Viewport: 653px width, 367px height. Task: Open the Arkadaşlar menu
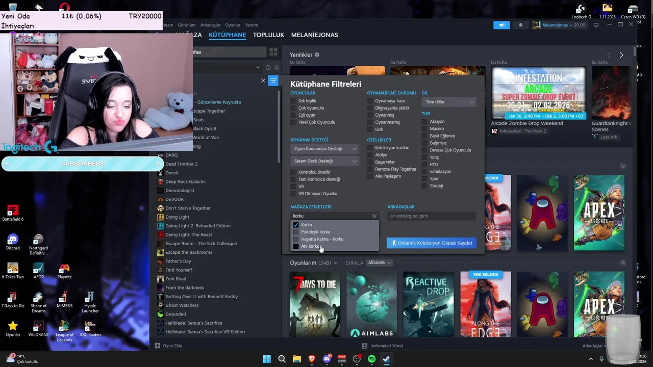(210, 25)
